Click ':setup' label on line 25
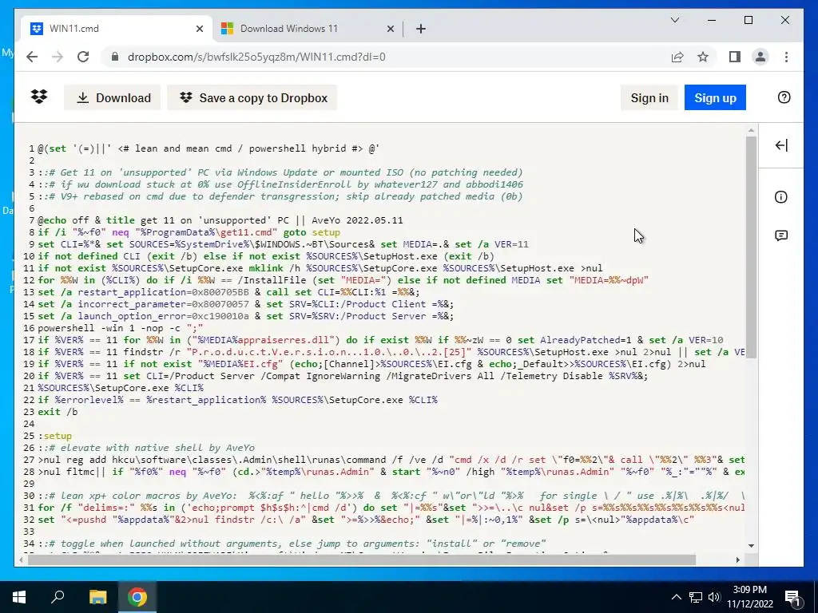 click(55, 436)
